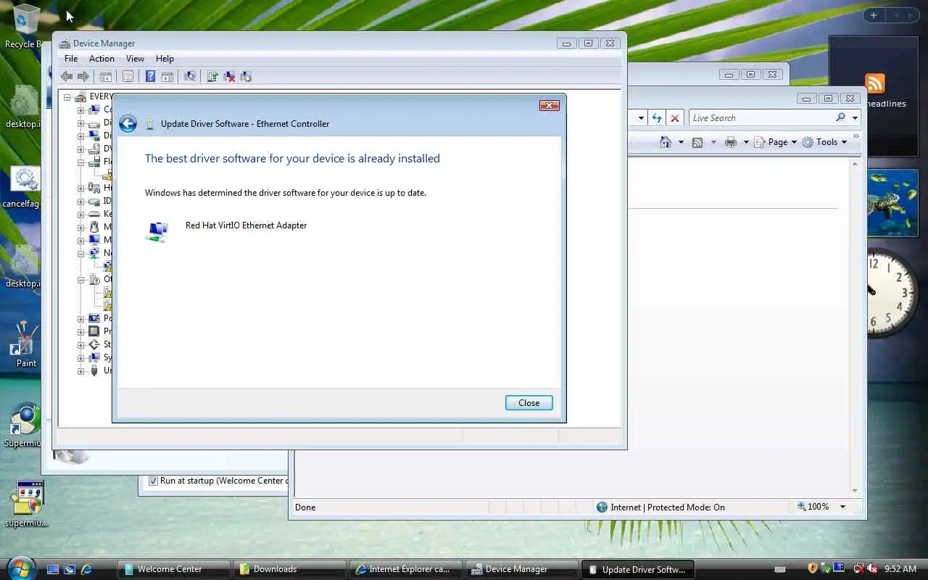The width and height of the screenshot is (928, 580).
Task: Click the Live Search magnifier icon
Action: pyautogui.click(x=840, y=117)
